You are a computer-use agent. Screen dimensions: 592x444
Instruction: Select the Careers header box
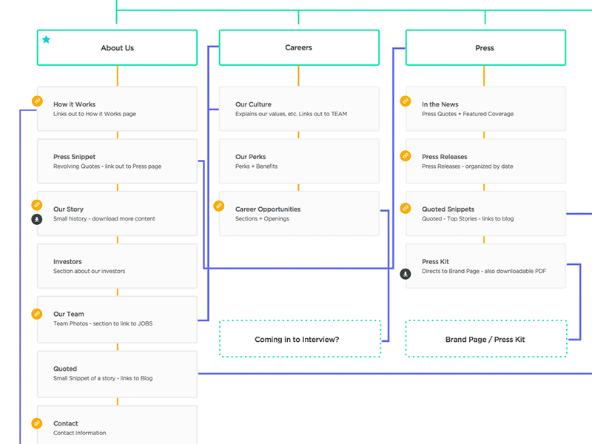tap(299, 48)
